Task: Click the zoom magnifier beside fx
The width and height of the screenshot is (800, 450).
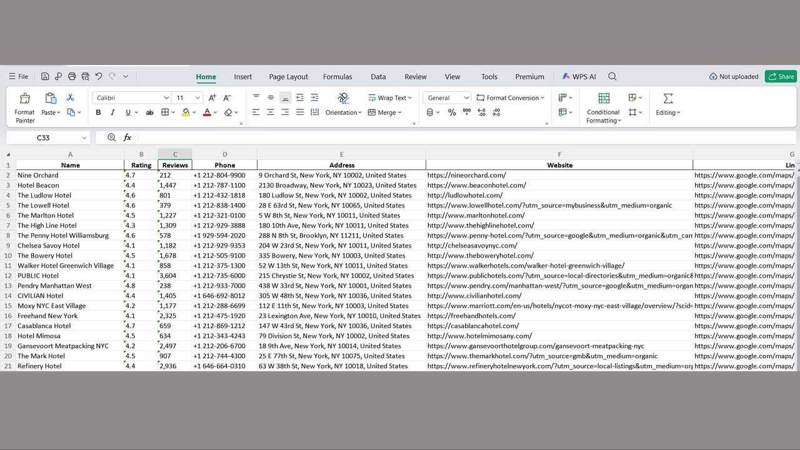Action: [111, 137]
